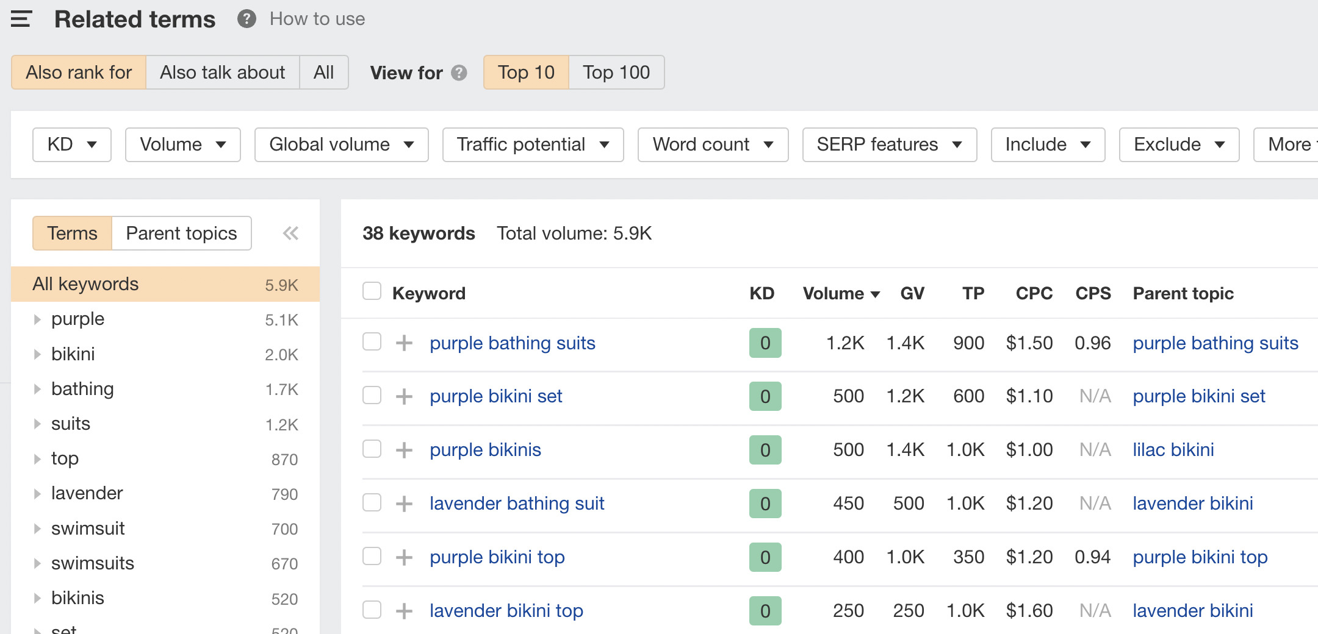This screenshot has height=634, width=1318.
Task: Click the lilac bikini parent topic link
Action: pos(1173,449)
